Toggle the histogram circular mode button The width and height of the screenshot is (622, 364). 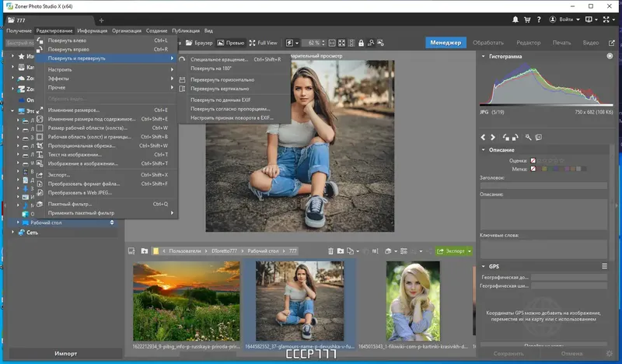click(x=610, y=57)
